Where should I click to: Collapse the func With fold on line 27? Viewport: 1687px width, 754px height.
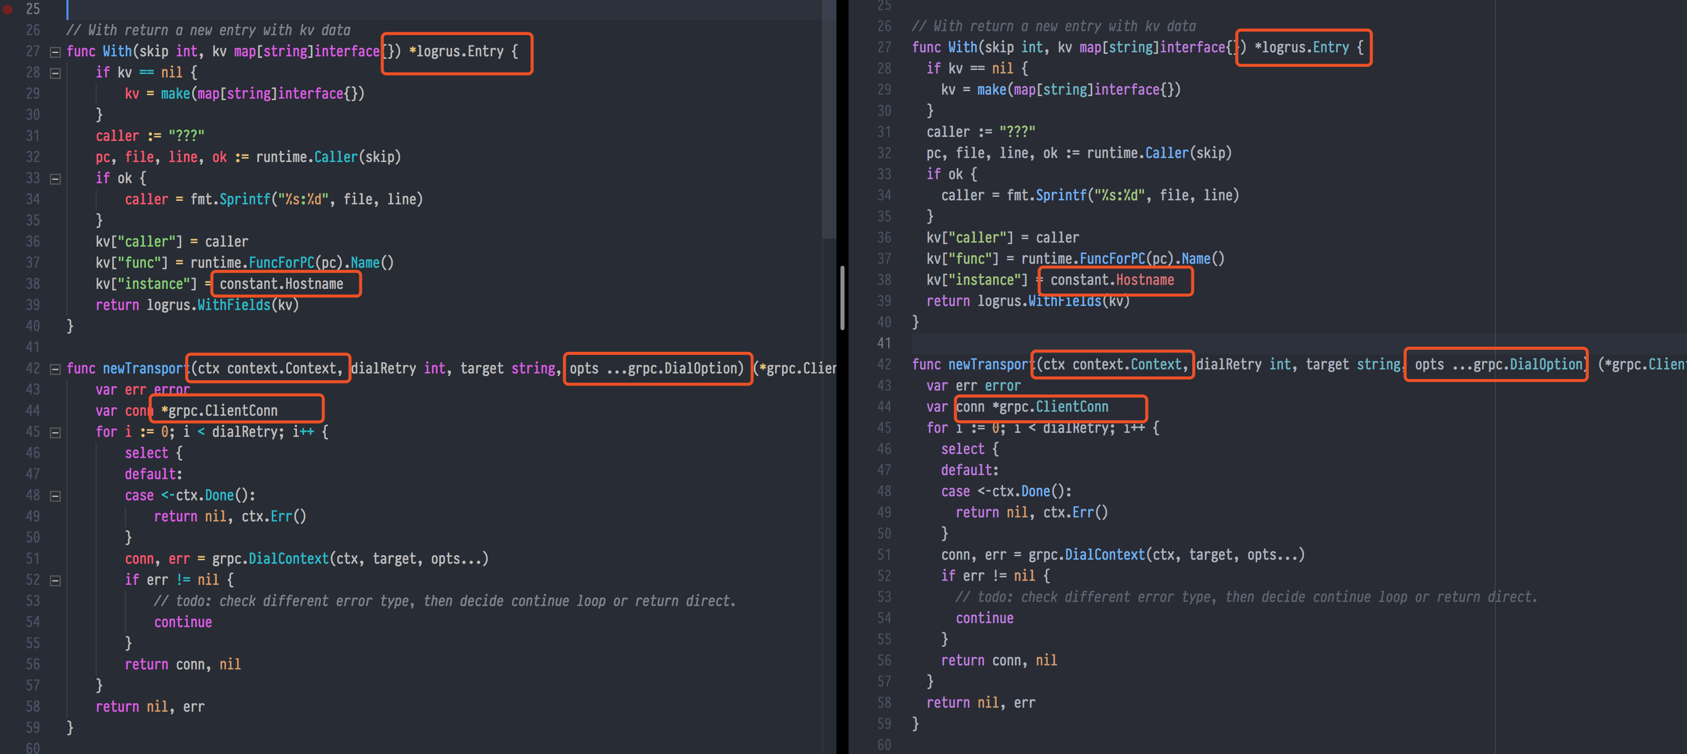point(56,52)
